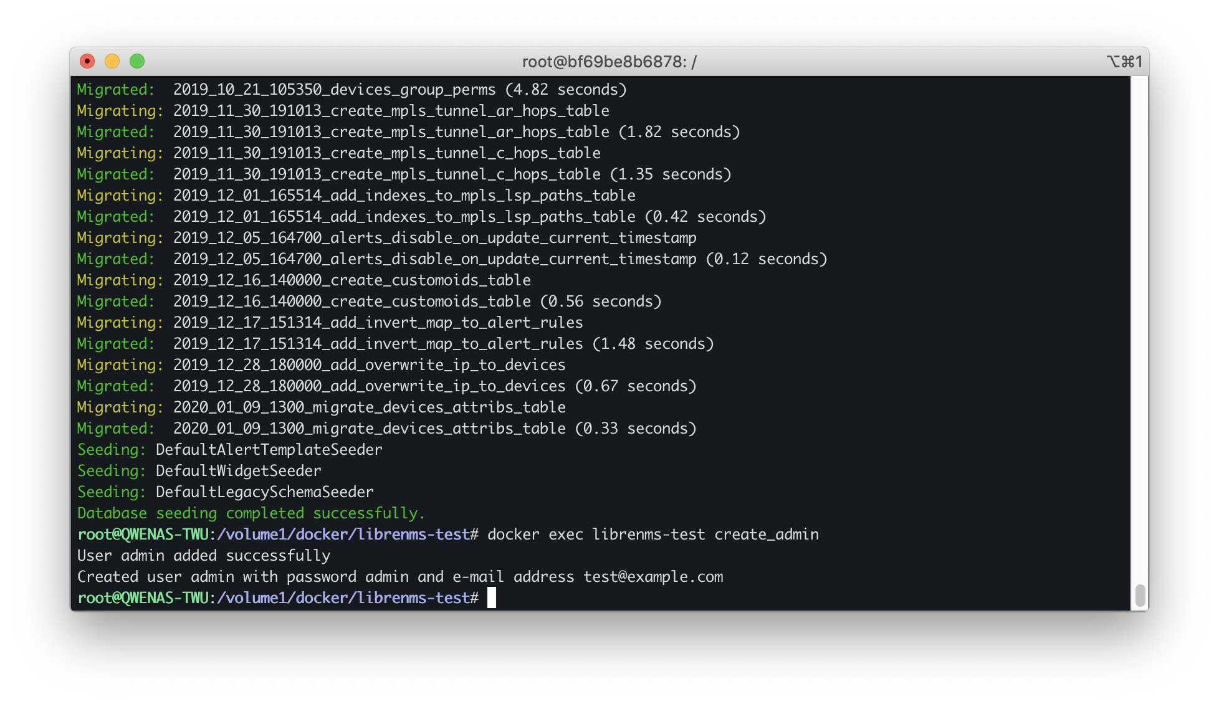Click the test@example.com e-mail address
The height and width of the screenshot is (704, 1219).
653,577
